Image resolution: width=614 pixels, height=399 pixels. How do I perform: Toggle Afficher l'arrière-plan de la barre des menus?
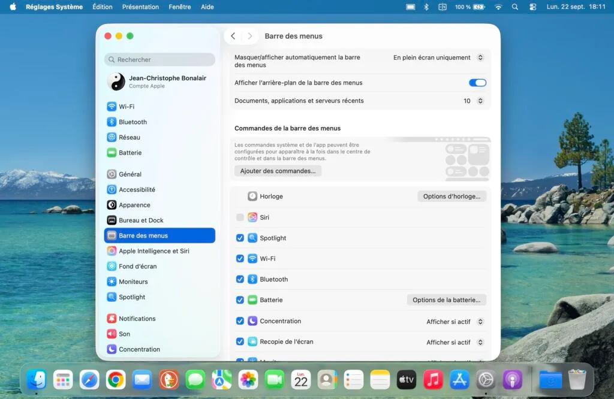click(477, 83)
